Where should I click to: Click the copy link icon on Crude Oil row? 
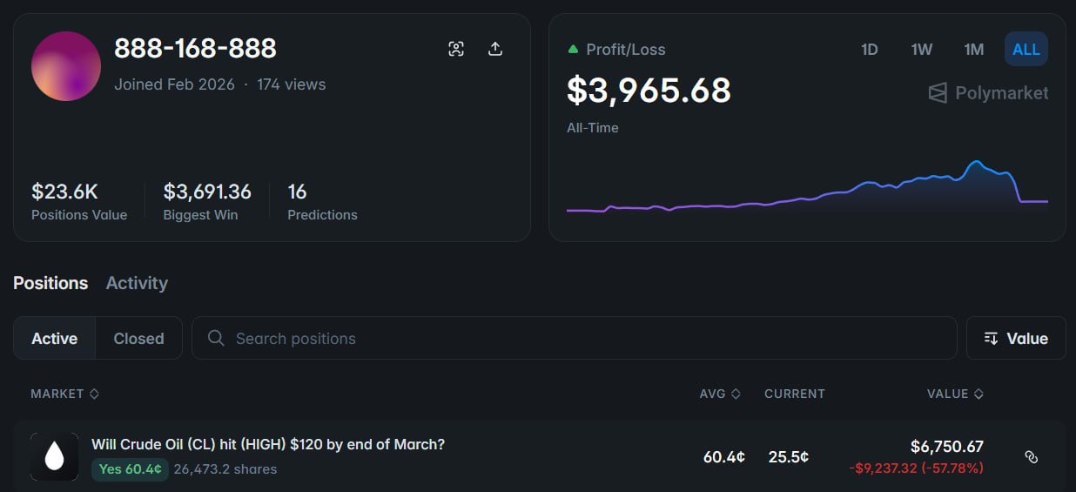point(1032,456)
